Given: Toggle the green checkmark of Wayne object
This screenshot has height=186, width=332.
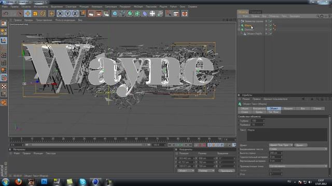Looking at the screenshot, I should [x=270, y=25].
